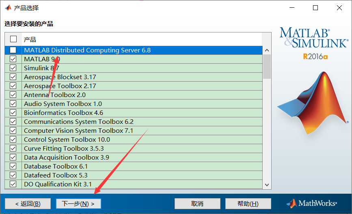Toggle the select-all products checkbox in header
352x214 pixels.
pos(13,39)
